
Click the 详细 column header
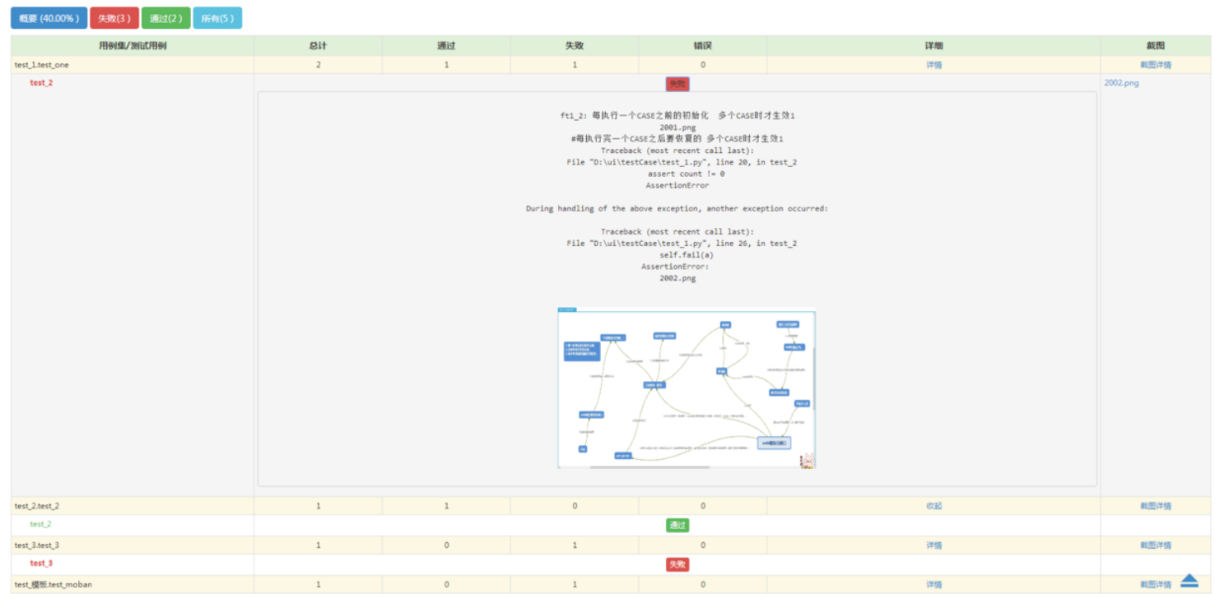[x=933, y=46]
